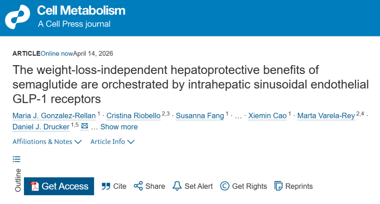The width and height of the screenshot is (380, 204).
Task: Click the email envelope icon for Drucker
Action: click(84, 126)
